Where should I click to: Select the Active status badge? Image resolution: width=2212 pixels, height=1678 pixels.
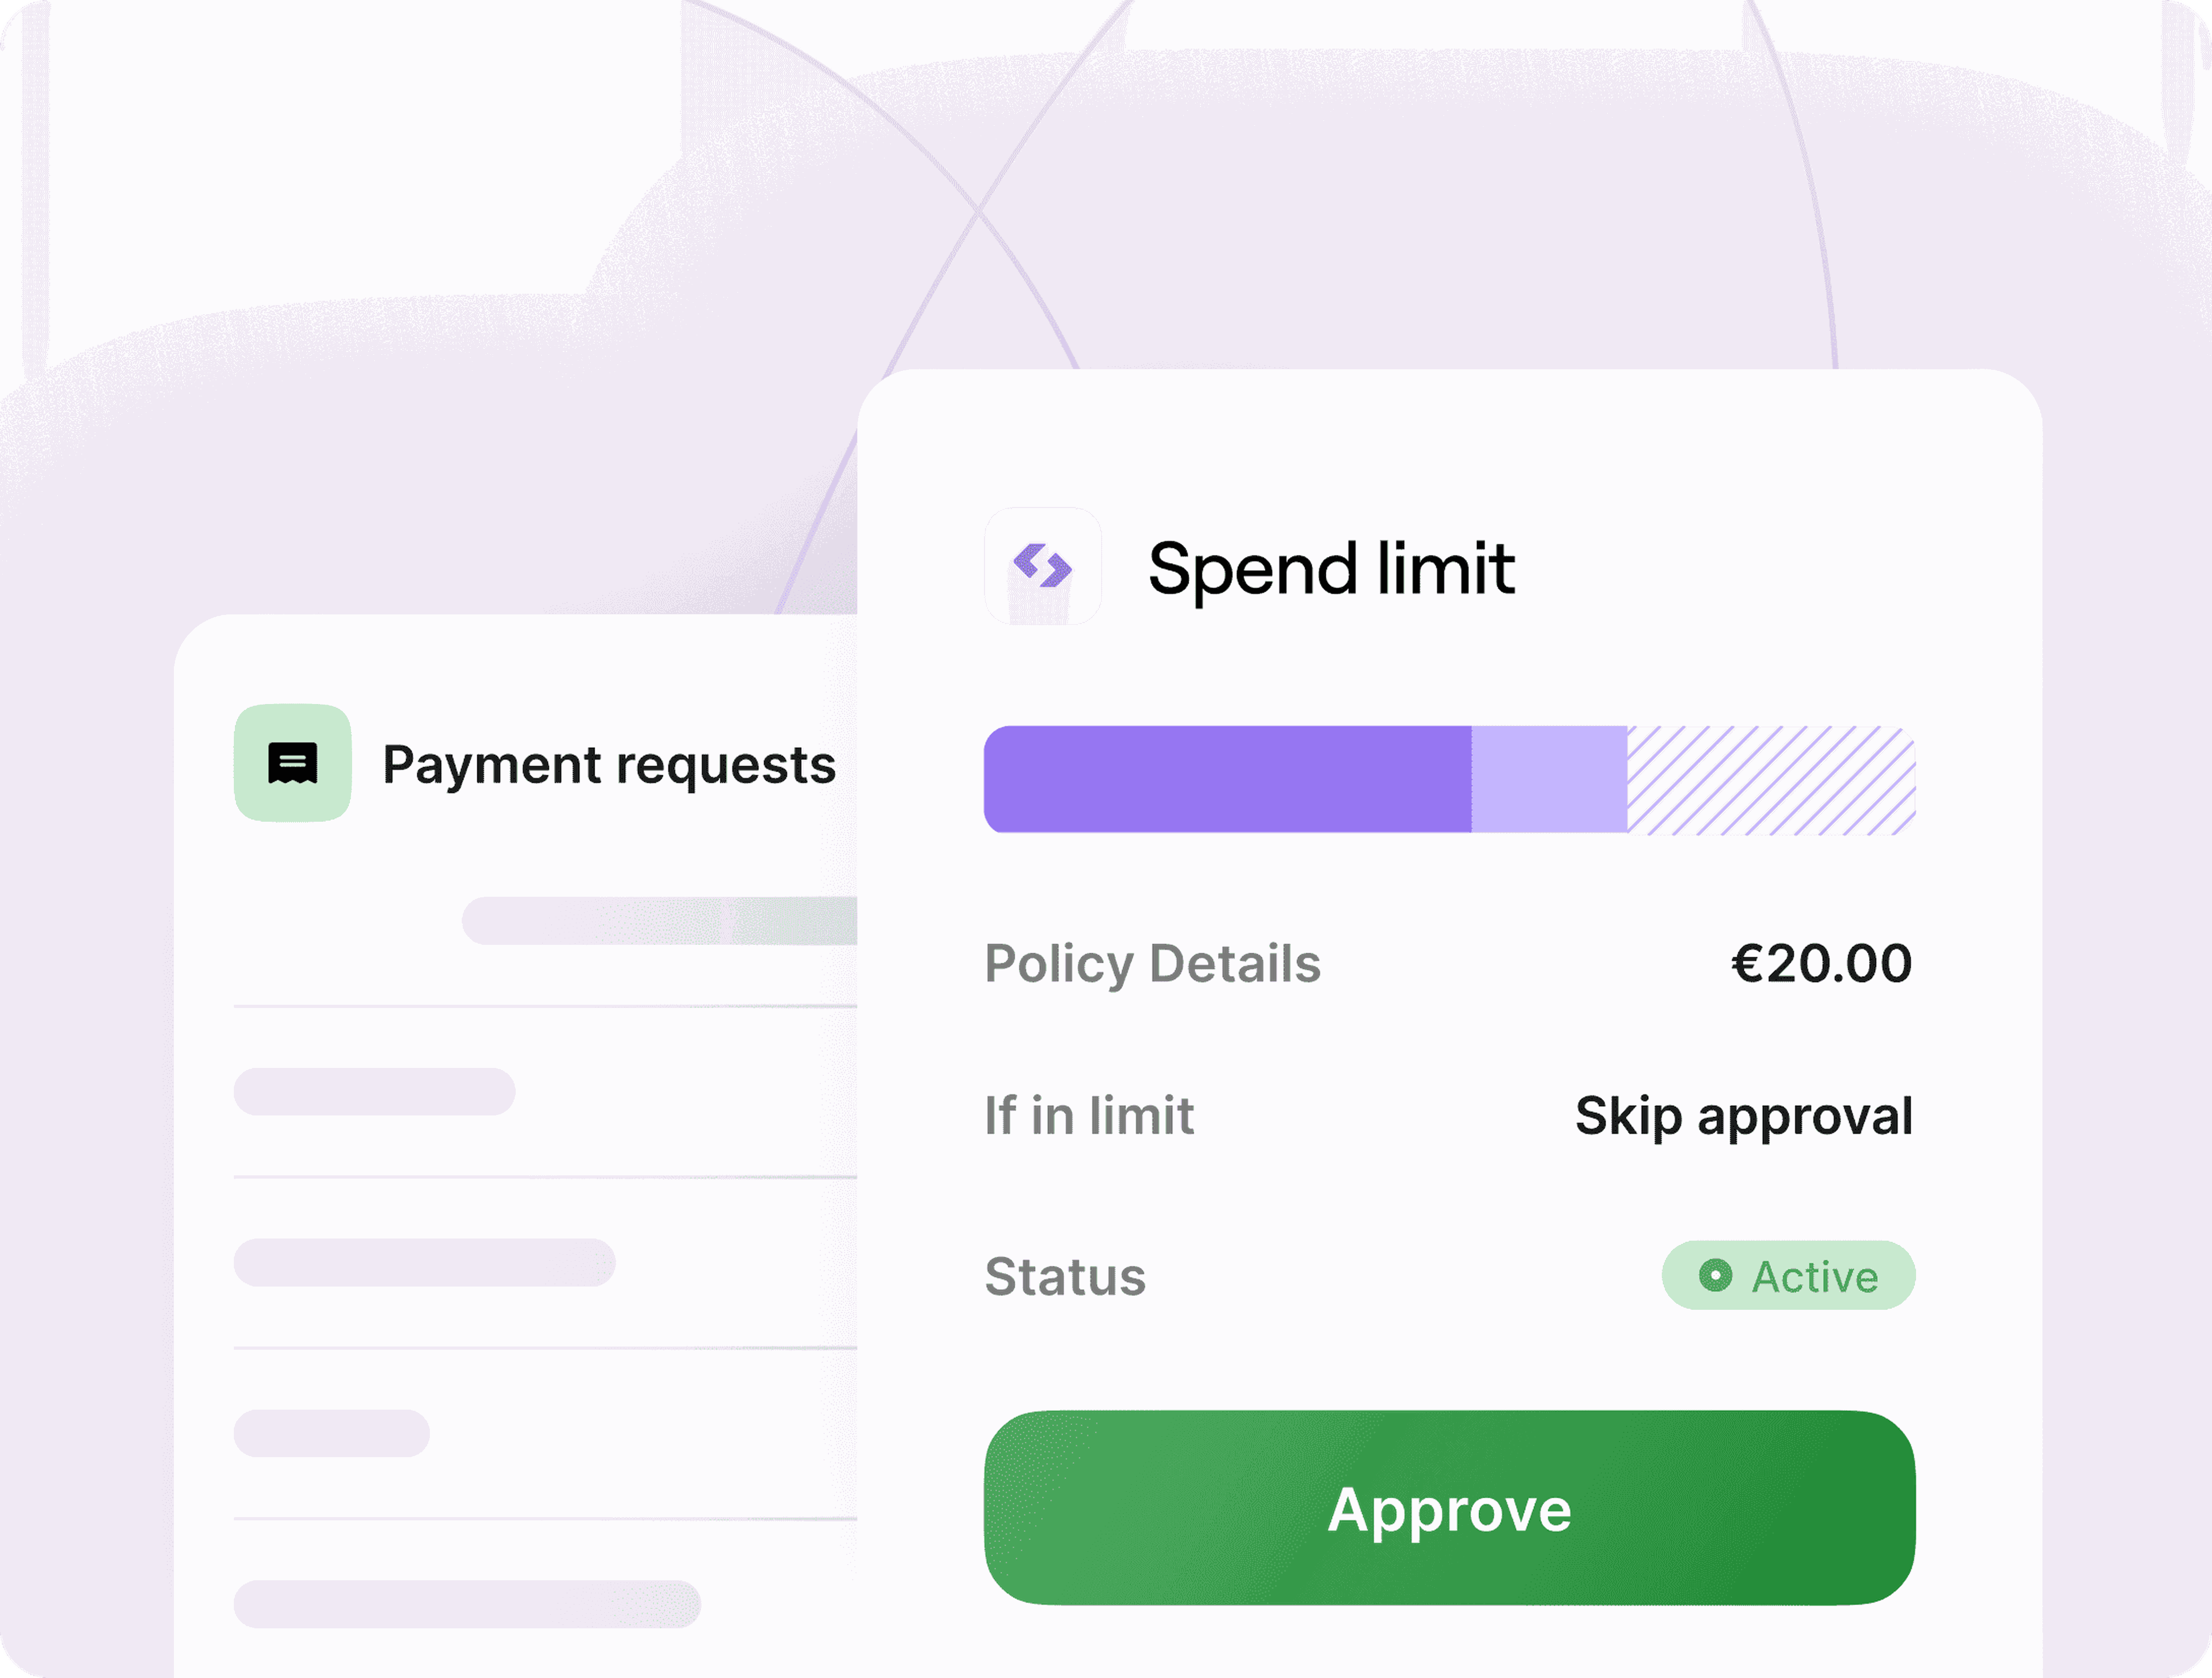(1788, 1275)
